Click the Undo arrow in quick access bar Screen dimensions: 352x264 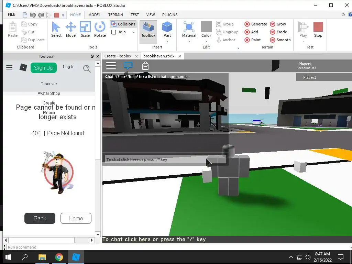33,15
